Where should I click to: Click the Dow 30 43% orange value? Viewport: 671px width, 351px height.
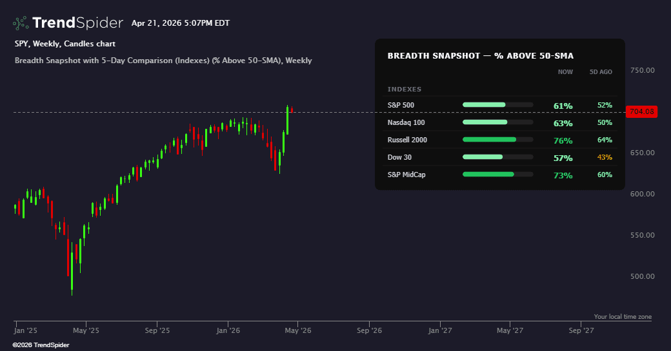(605, 157)
